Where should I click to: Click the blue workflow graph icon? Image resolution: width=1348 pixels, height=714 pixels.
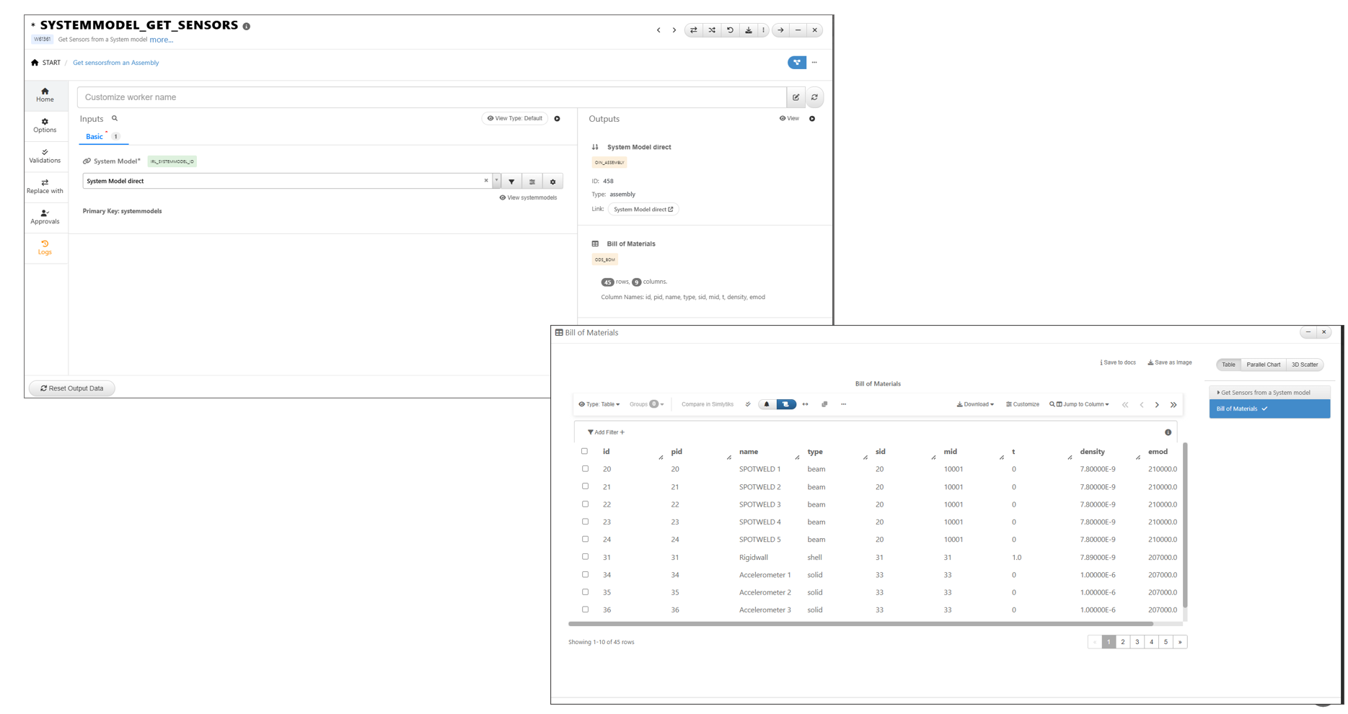click(x=796, y=63)
